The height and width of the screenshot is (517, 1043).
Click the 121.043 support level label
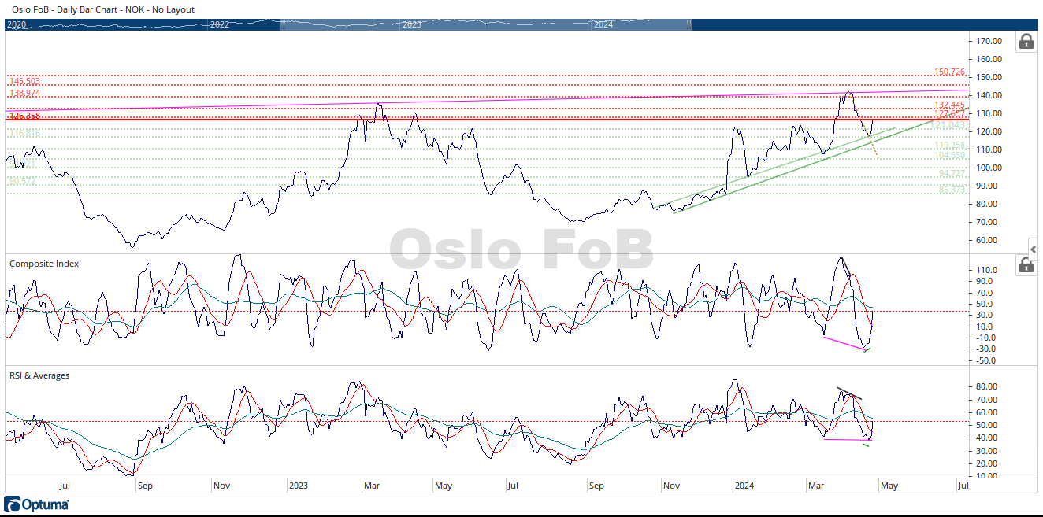pyautogui.click(x=948, y=126)
